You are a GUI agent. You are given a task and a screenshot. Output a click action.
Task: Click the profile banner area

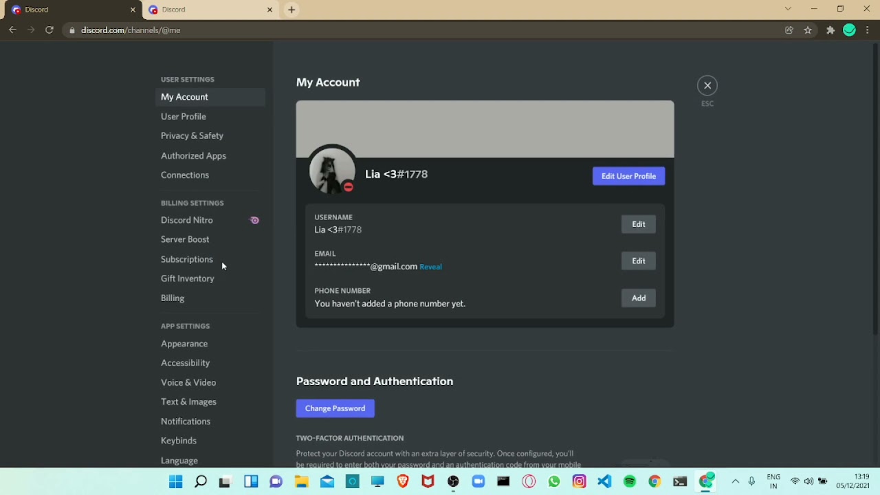tap(485, 129)
